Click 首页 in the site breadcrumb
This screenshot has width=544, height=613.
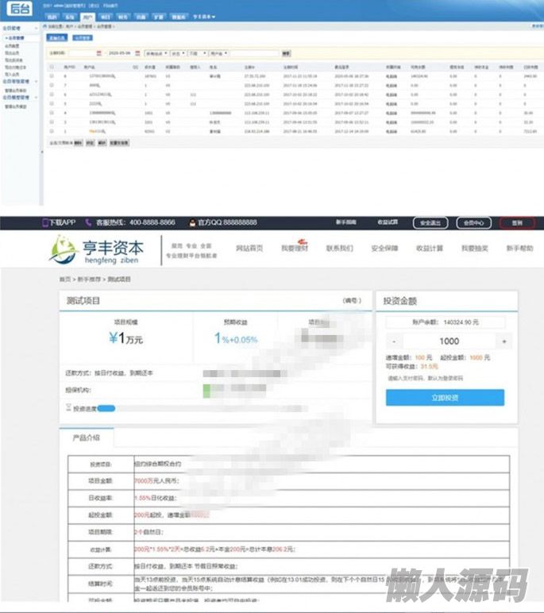coord(65,280)
